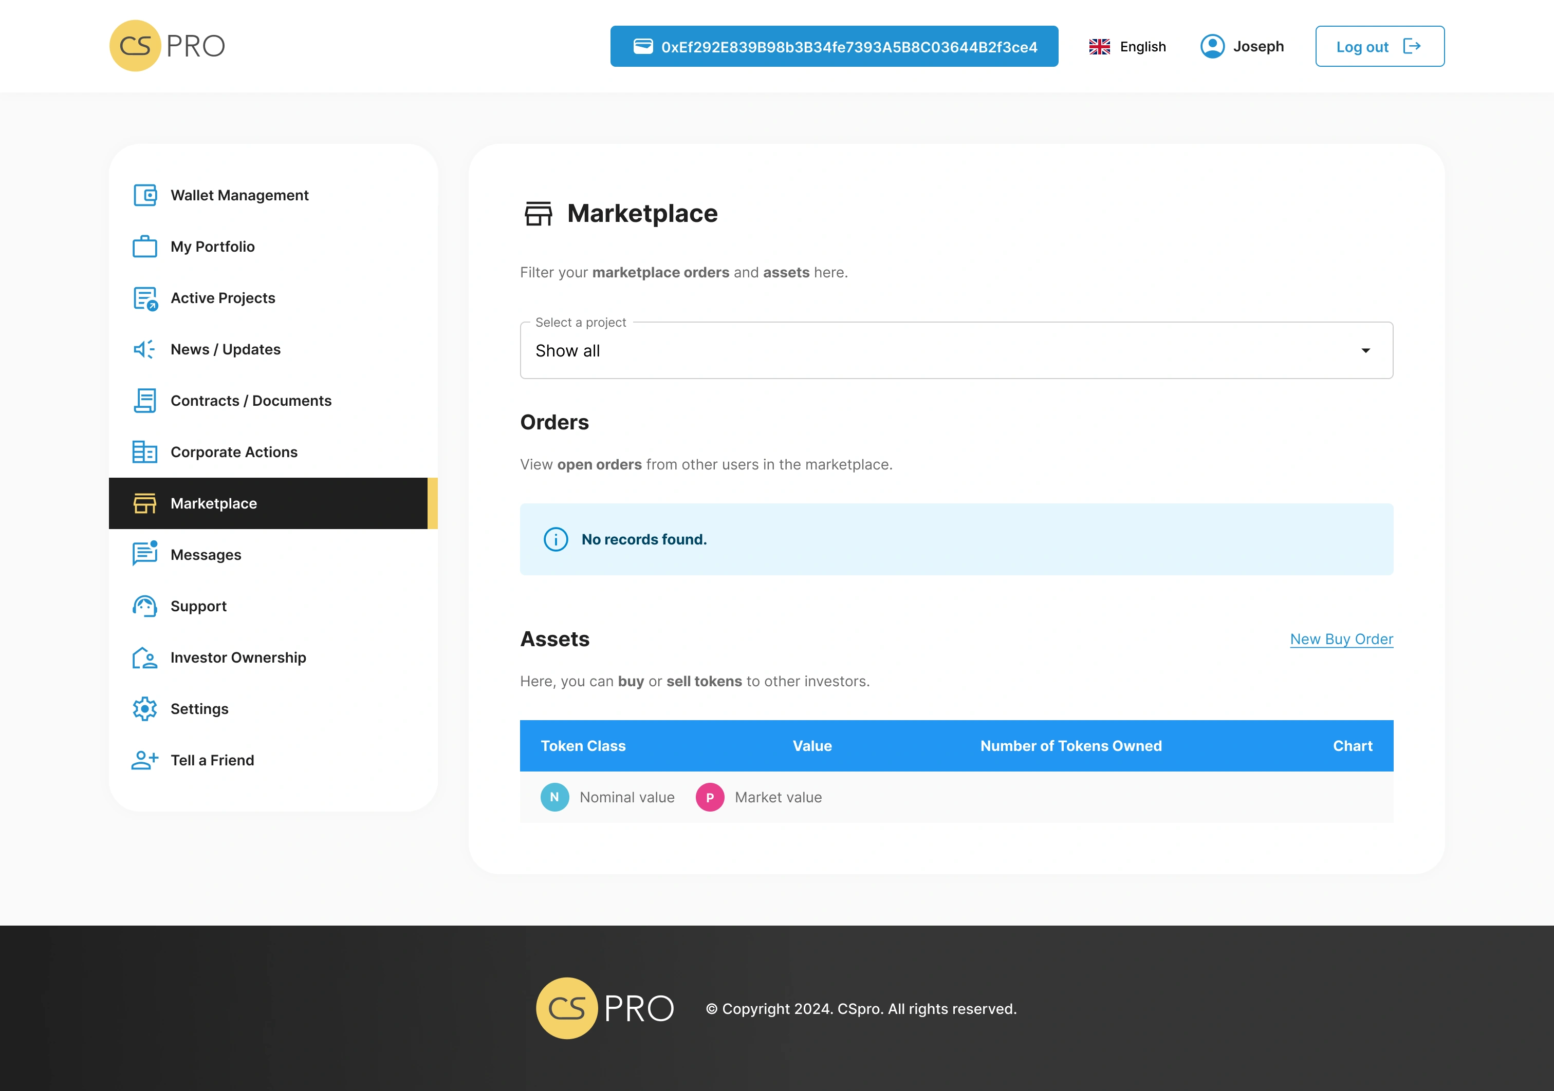Open the English language selector

tap(1127, 47)
